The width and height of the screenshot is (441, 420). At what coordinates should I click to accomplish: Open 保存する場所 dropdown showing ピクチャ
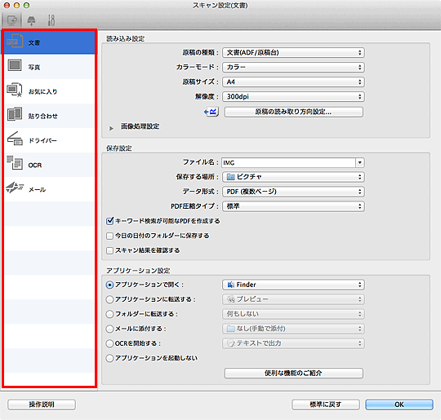coord(293,177)
